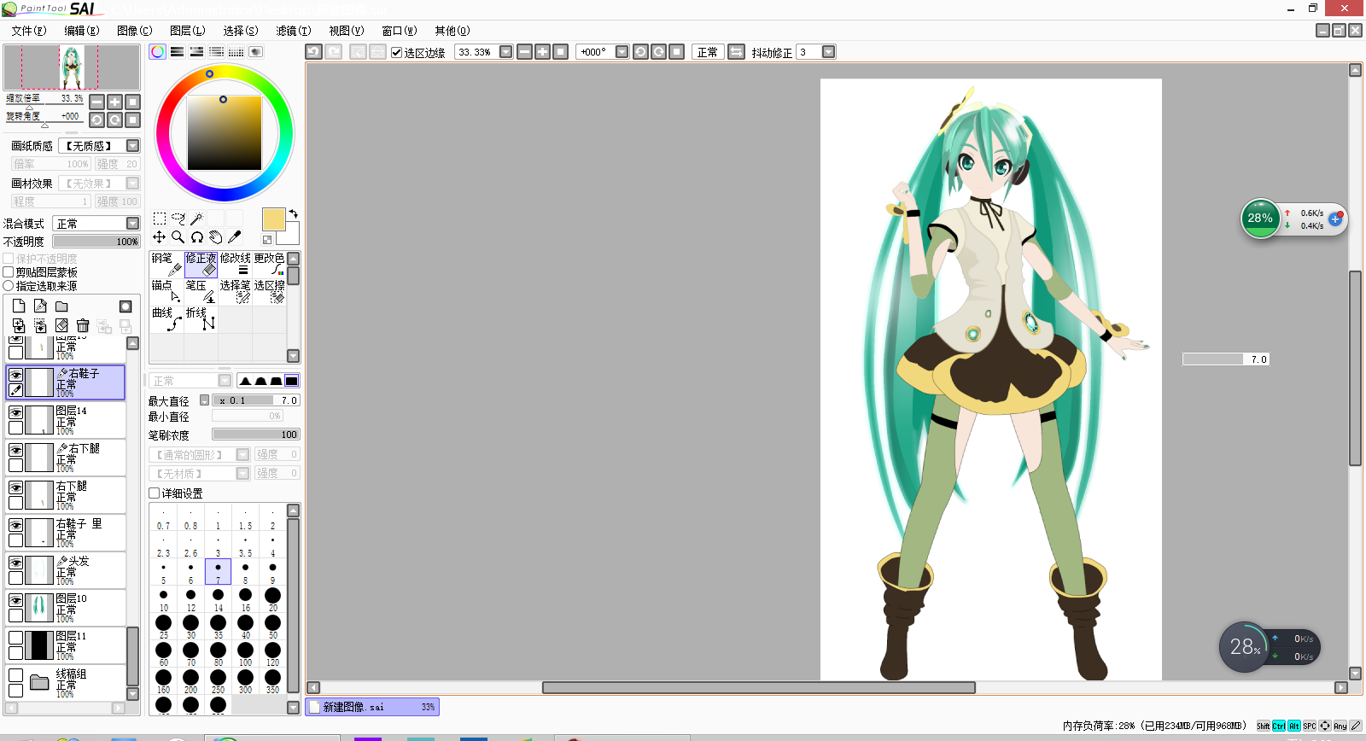
Task: Uncheck the 选区边缘 checkbox
Action: pos(397,52)
